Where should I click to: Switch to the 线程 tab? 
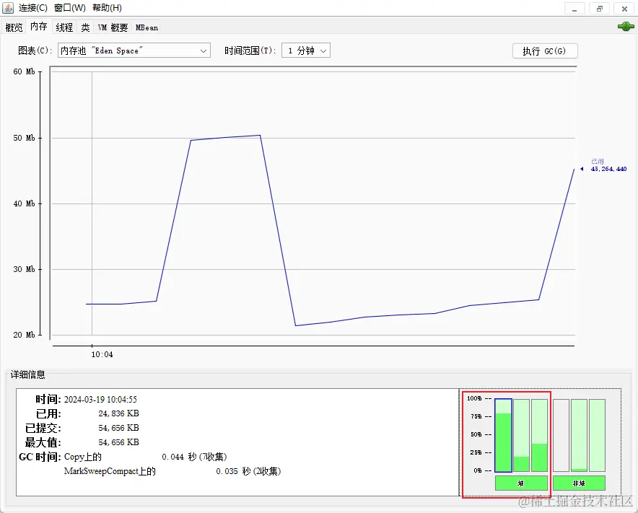(x=64, y=27)
